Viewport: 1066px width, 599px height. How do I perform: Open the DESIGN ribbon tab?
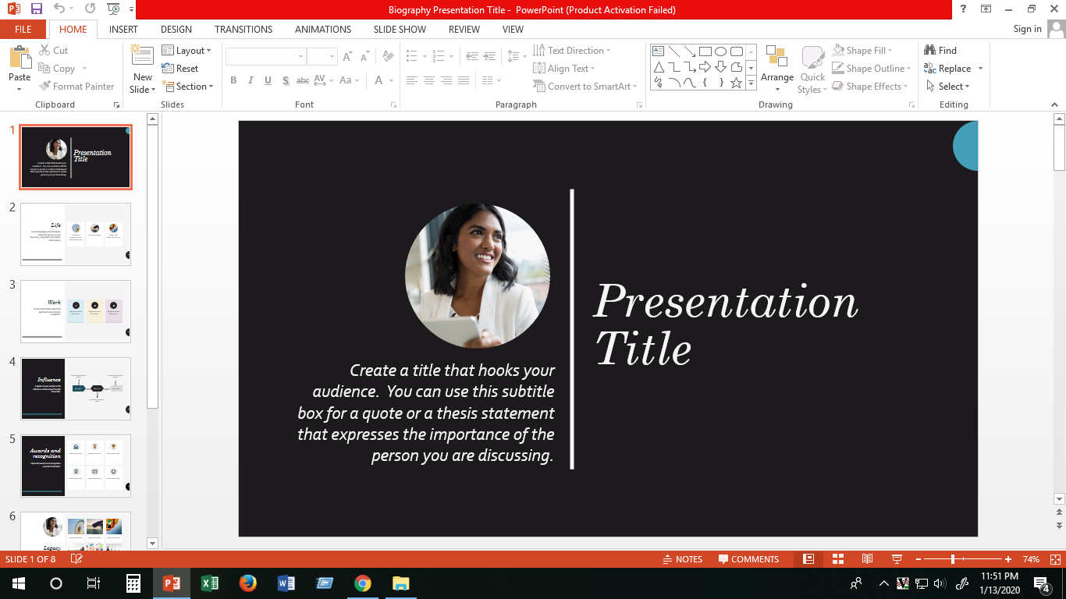176,30
